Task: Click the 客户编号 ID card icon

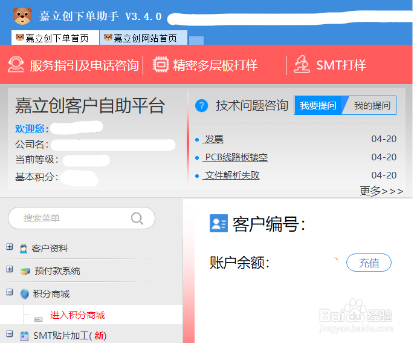Action: tap(219, 223)
